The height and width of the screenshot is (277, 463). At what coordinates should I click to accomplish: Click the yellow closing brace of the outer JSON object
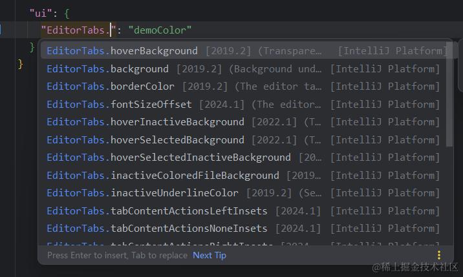(x=21, y=64)
